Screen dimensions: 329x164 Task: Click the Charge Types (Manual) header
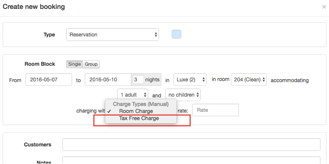click(x=141, y=104)
